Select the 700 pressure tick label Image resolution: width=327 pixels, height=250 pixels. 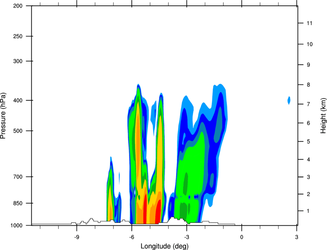point(18,177)
